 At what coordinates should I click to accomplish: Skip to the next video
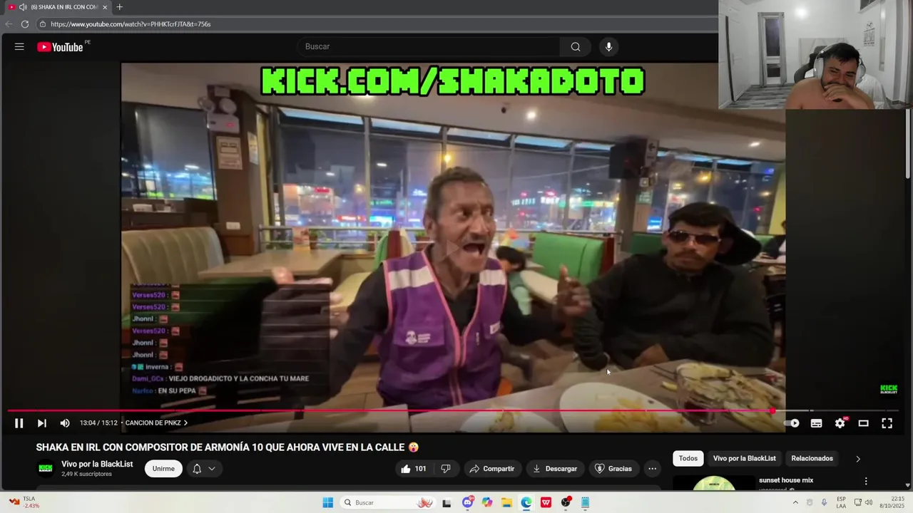tap(42, 423)
